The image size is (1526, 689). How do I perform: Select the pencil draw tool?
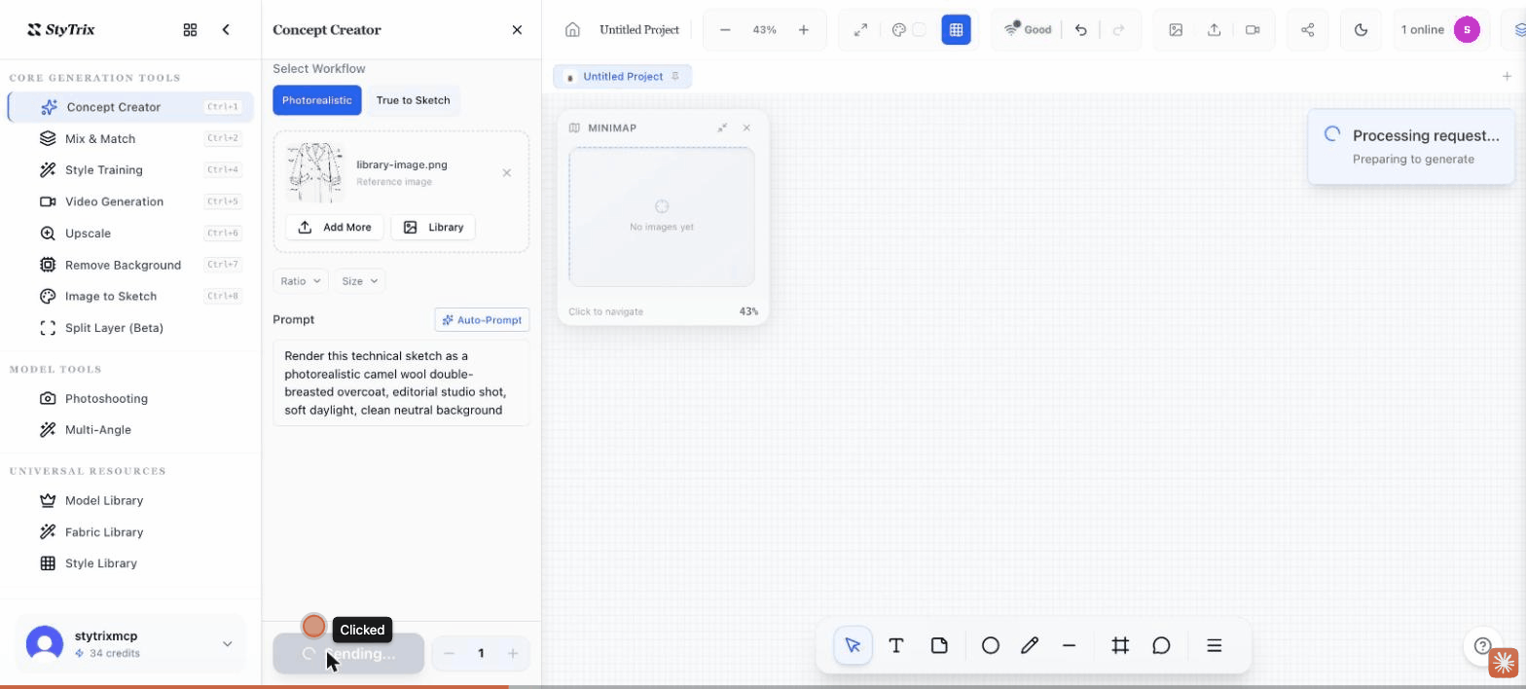tap(1030, 645)
